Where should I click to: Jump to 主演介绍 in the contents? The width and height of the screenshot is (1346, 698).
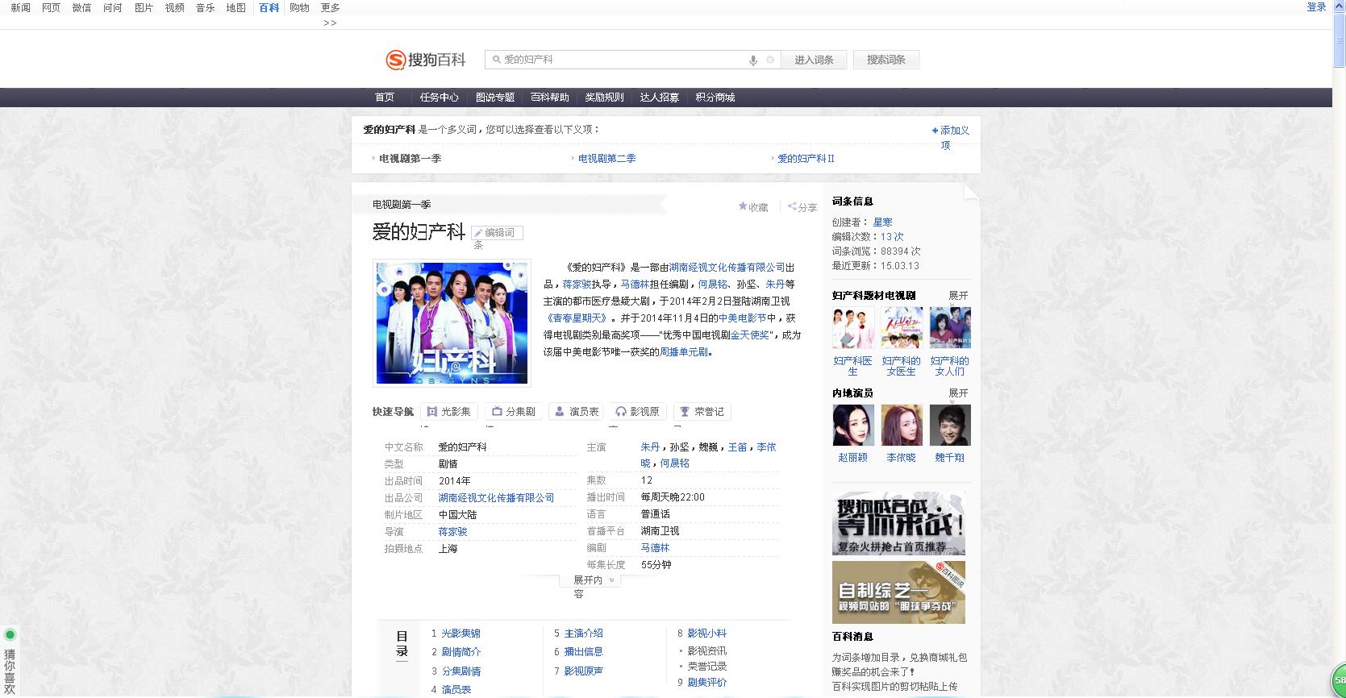(x=583, y=634)
